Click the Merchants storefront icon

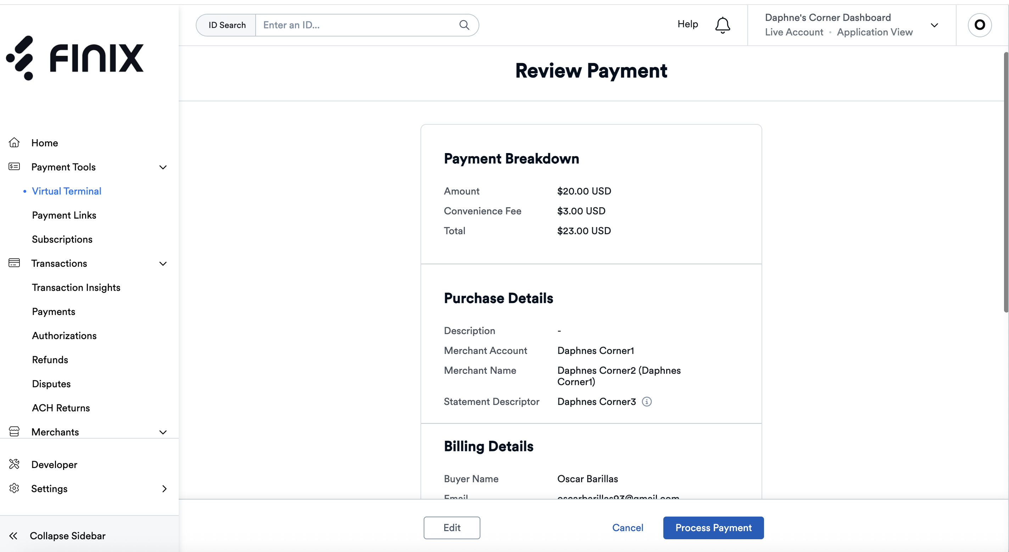14,432
